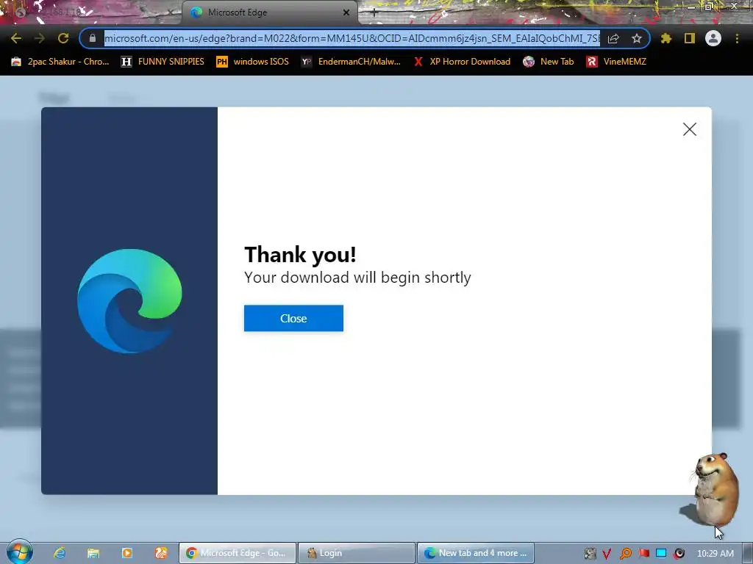The height and width of the screenshot is (564, 753).
Task: Open the EndermanCH/Malw... bookmark
Action: coord(351,62)
